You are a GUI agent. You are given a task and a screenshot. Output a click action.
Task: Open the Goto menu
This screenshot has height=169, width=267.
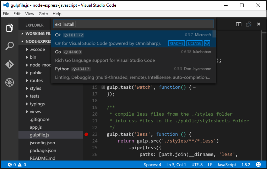tap(43, 14)
